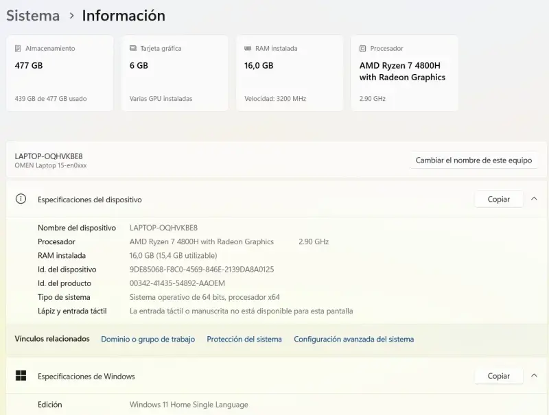This screenshot has width=549, height=415.
Task: Select text 'OMEN Laptop 15-en0xxx'
Action: [50, 165]
